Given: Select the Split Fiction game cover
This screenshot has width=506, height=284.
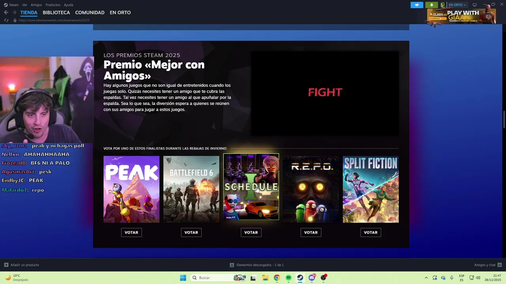Looking at the screenshot, I should (x=371, y=189).
